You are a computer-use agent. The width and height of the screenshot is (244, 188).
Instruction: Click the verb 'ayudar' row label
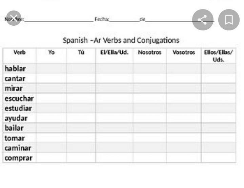[x=16, y=118]
